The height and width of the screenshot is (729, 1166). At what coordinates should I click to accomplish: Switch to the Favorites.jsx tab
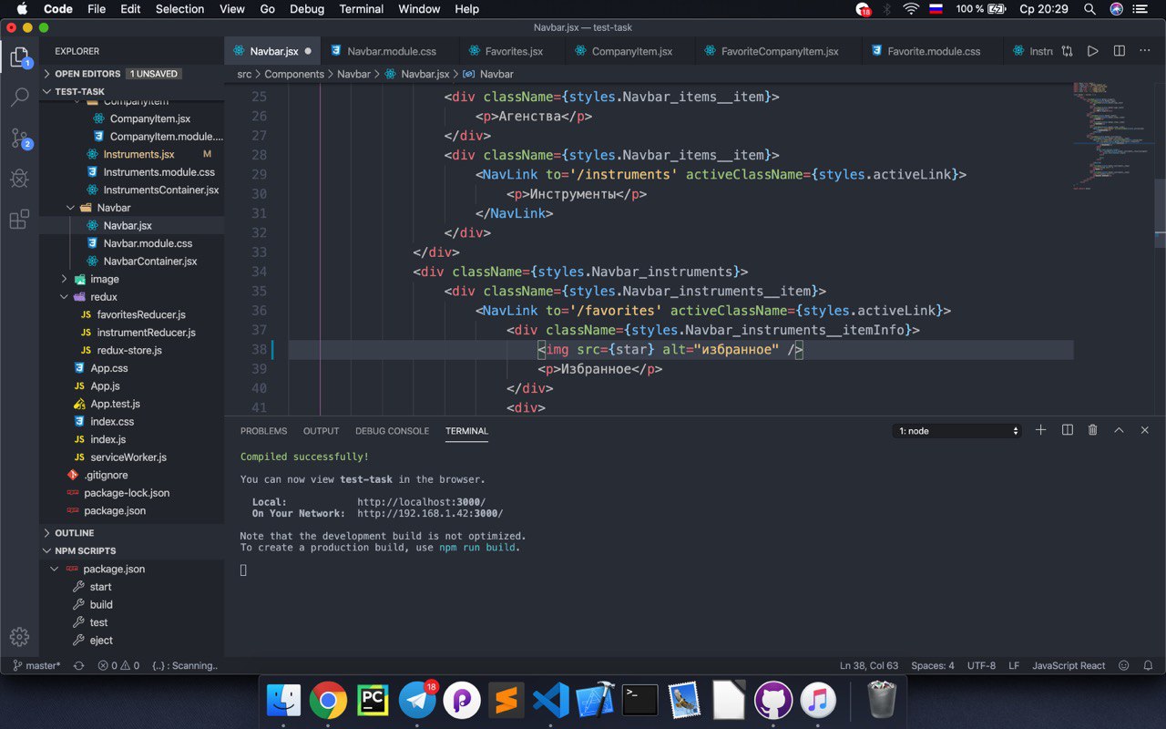pos(514,51)
